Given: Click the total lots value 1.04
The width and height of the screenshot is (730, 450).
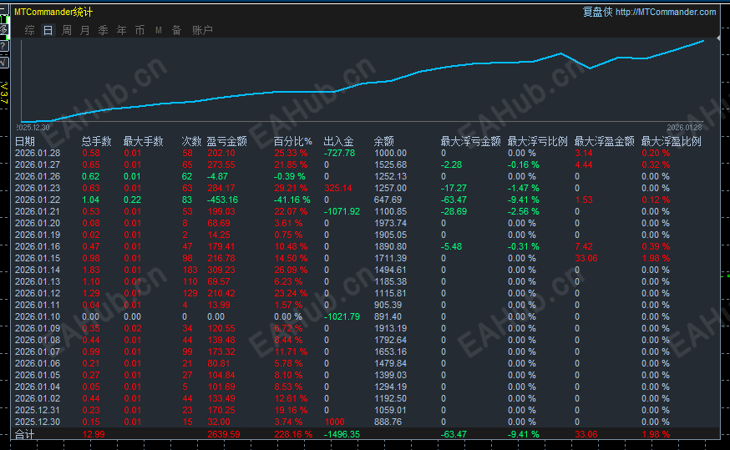Looking at the screenshot, I should click(91, 200).
